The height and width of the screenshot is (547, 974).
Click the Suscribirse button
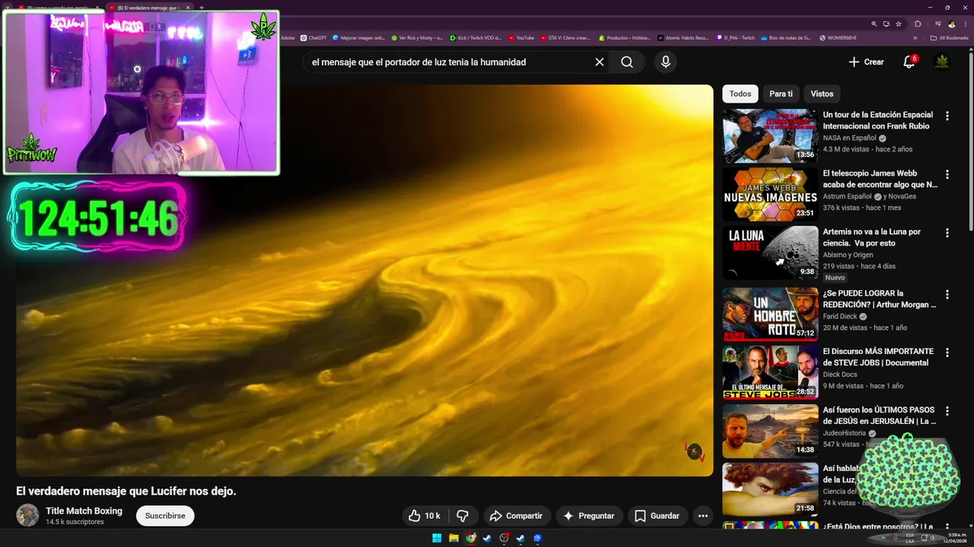[x=165, y=516]
